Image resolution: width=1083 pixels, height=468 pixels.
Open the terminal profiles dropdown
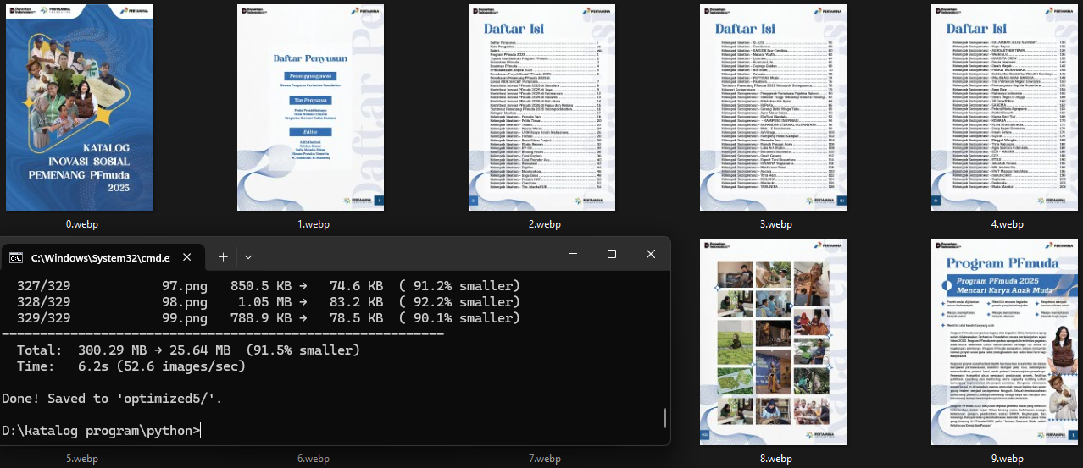[248, 256]
